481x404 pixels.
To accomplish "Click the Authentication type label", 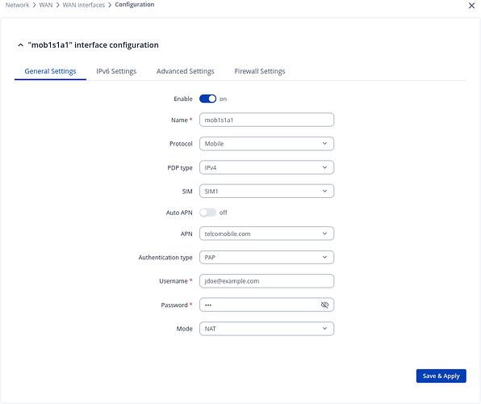I will coord(165,258).
